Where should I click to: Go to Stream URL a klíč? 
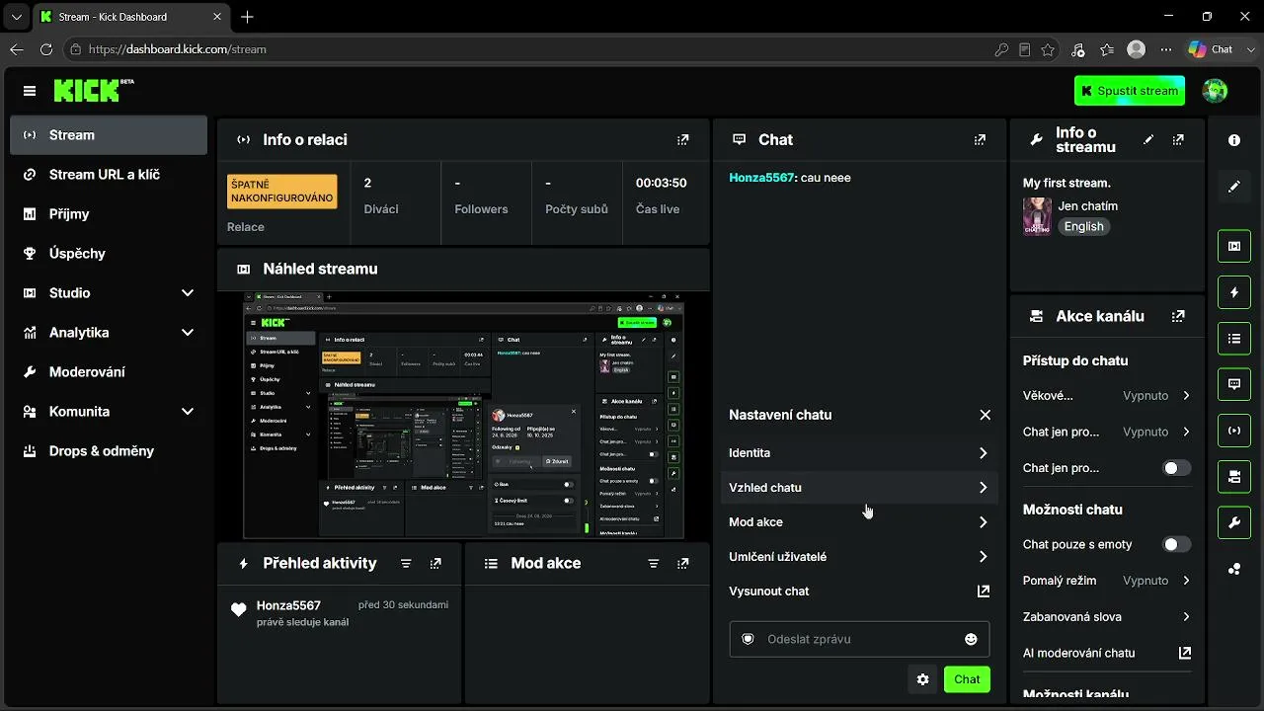point(109,175)
